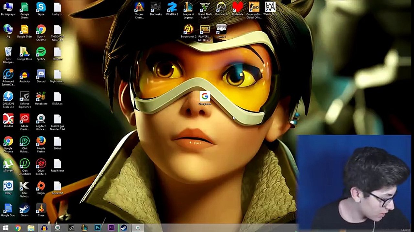Viewport: 414px width, 232px height.
Task: Open the Windows Start menu
Action: 6,228
